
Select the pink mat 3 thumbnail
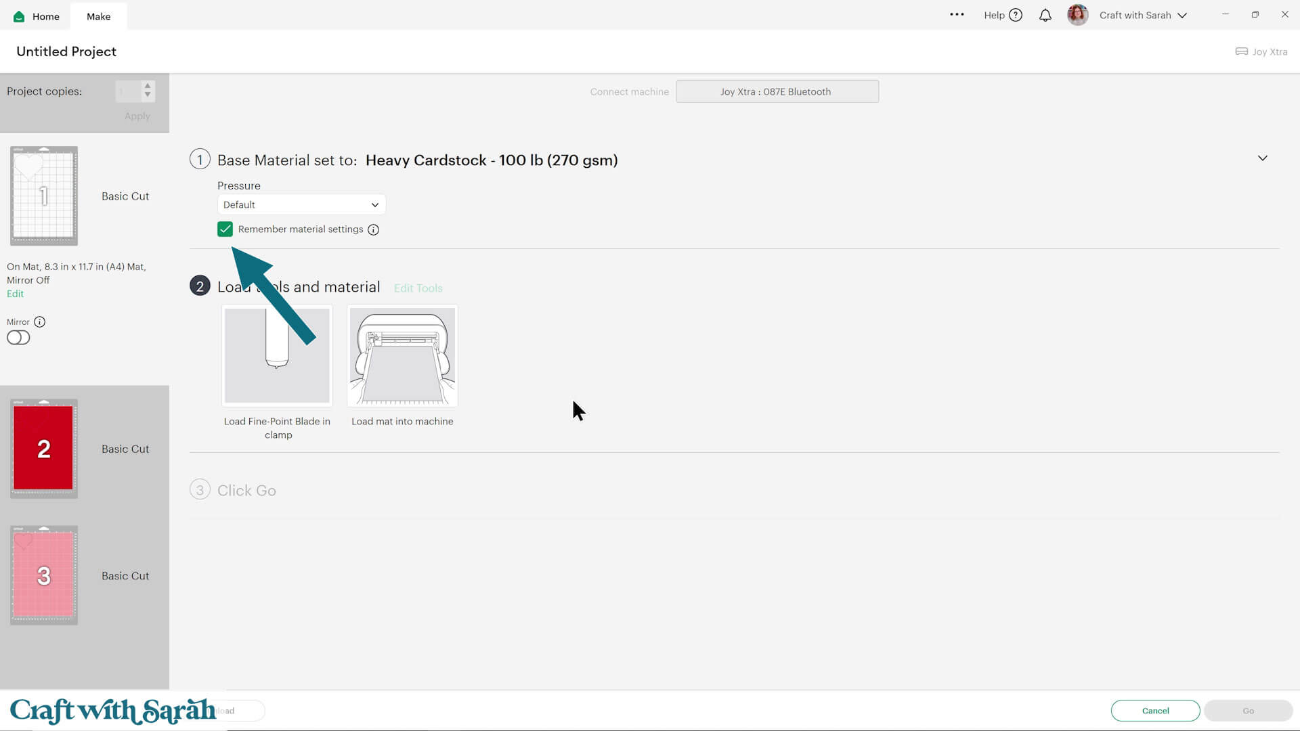pos(44,575)
